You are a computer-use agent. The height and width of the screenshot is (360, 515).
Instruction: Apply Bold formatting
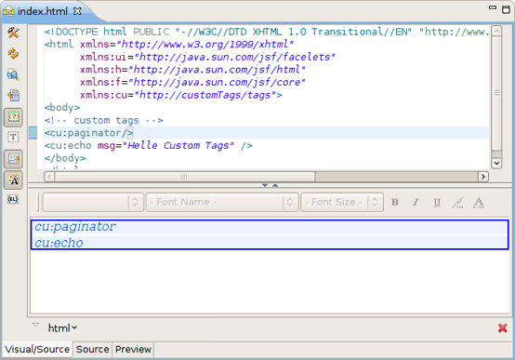[395, 202]
